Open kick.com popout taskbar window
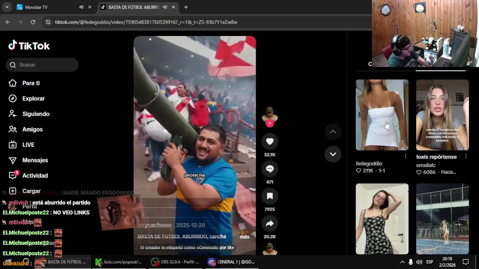This screenshot has width=479, height=269. coord(119,262)
